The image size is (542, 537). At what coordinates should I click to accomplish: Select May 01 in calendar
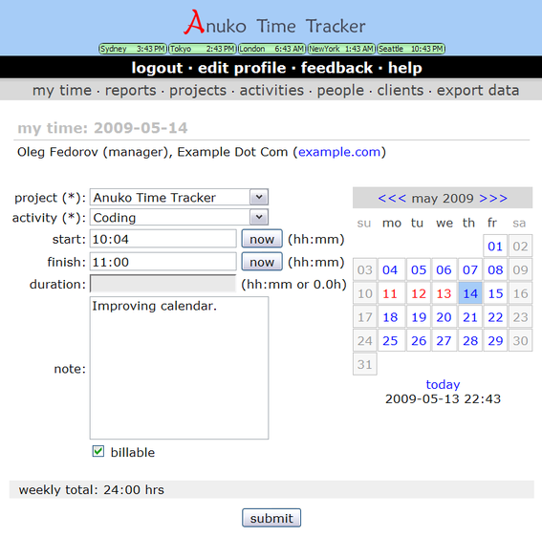pyautogui.click(x=495, y=246)
